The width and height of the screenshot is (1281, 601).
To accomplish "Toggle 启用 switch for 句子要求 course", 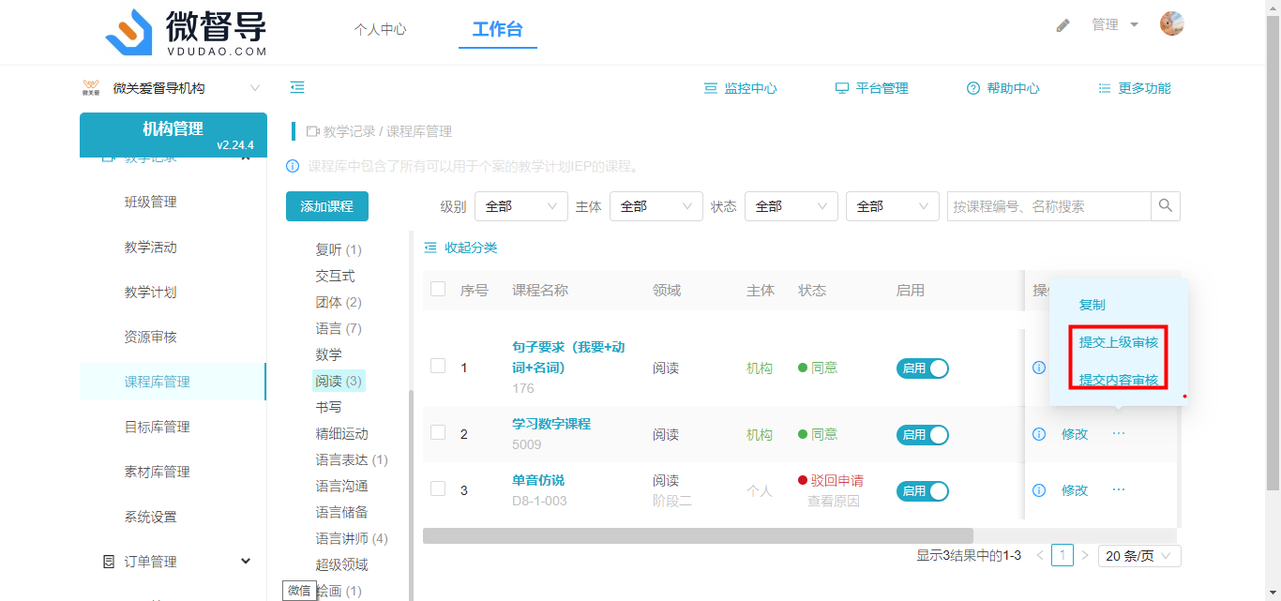I will coord(923,368).
